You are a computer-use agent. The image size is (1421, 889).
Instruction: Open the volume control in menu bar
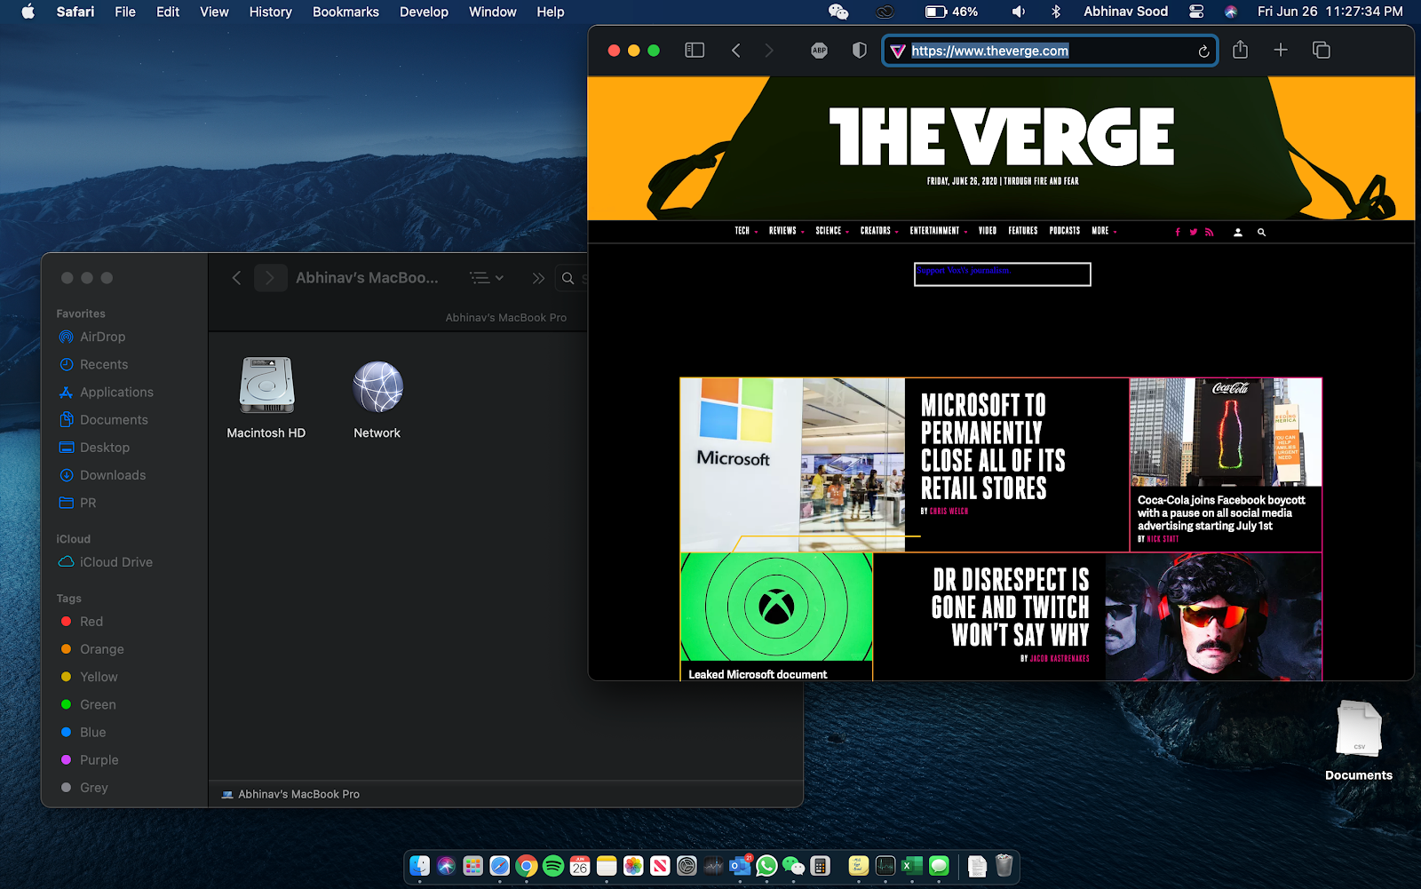1019,12
